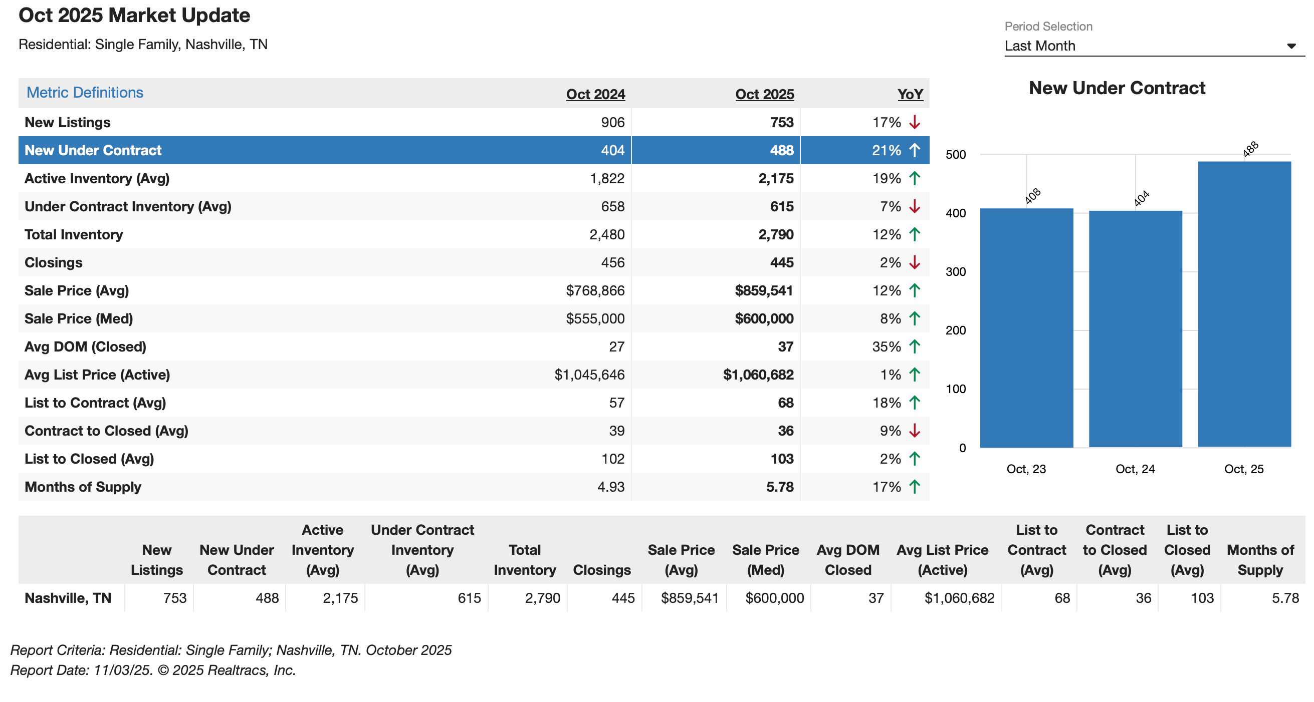Click the green up arrow for Active Inventory
This screenshot has width=1314, height=702.
(x=915, y=178)
